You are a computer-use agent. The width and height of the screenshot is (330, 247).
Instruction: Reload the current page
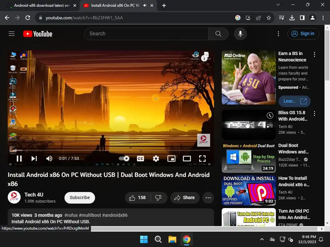[x=28, y=18]
